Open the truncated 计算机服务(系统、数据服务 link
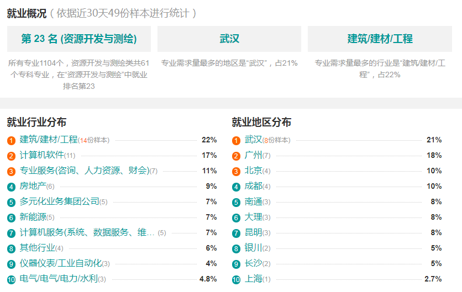This screenshot has width=462, height=292. click(87, 232)
